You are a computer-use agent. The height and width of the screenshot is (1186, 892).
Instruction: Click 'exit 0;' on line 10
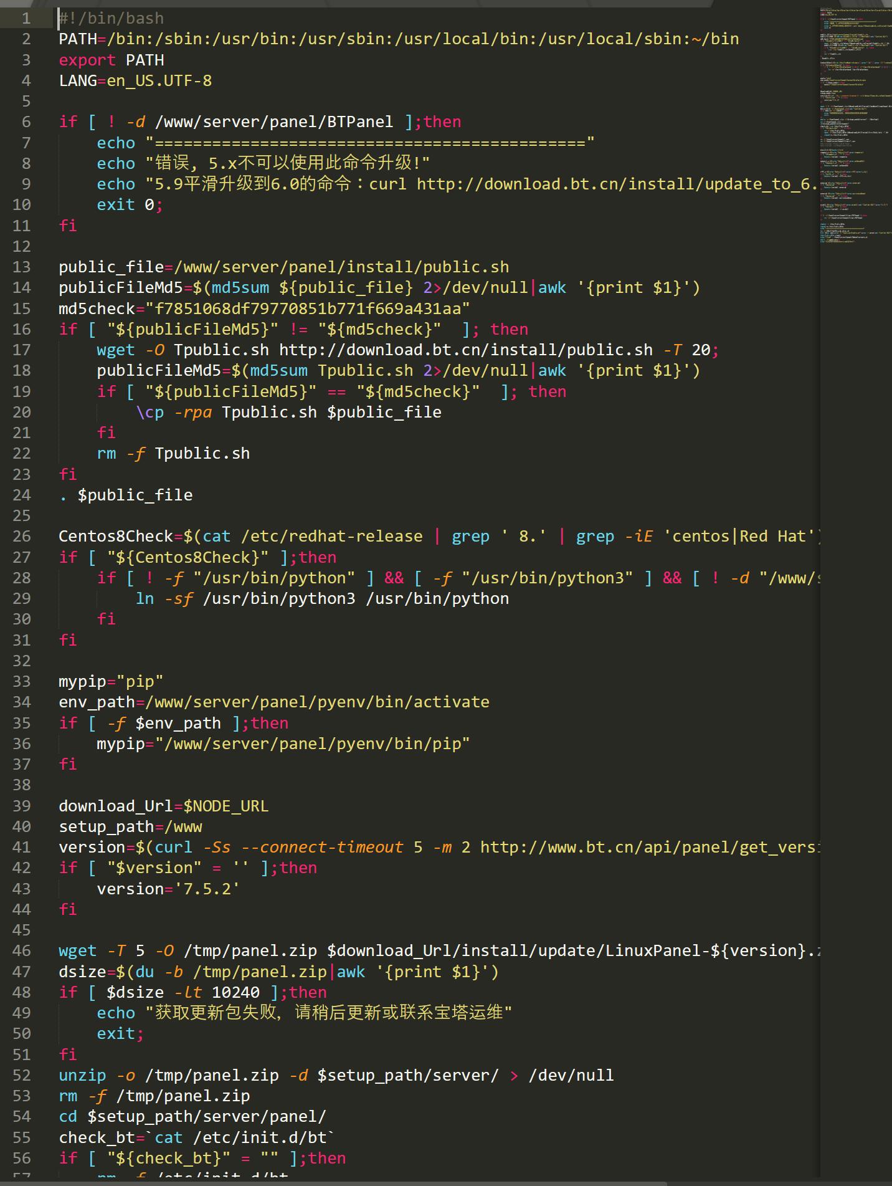click(130, 205)
